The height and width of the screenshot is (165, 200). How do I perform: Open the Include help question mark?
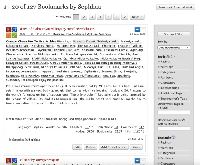coord(173,56)
